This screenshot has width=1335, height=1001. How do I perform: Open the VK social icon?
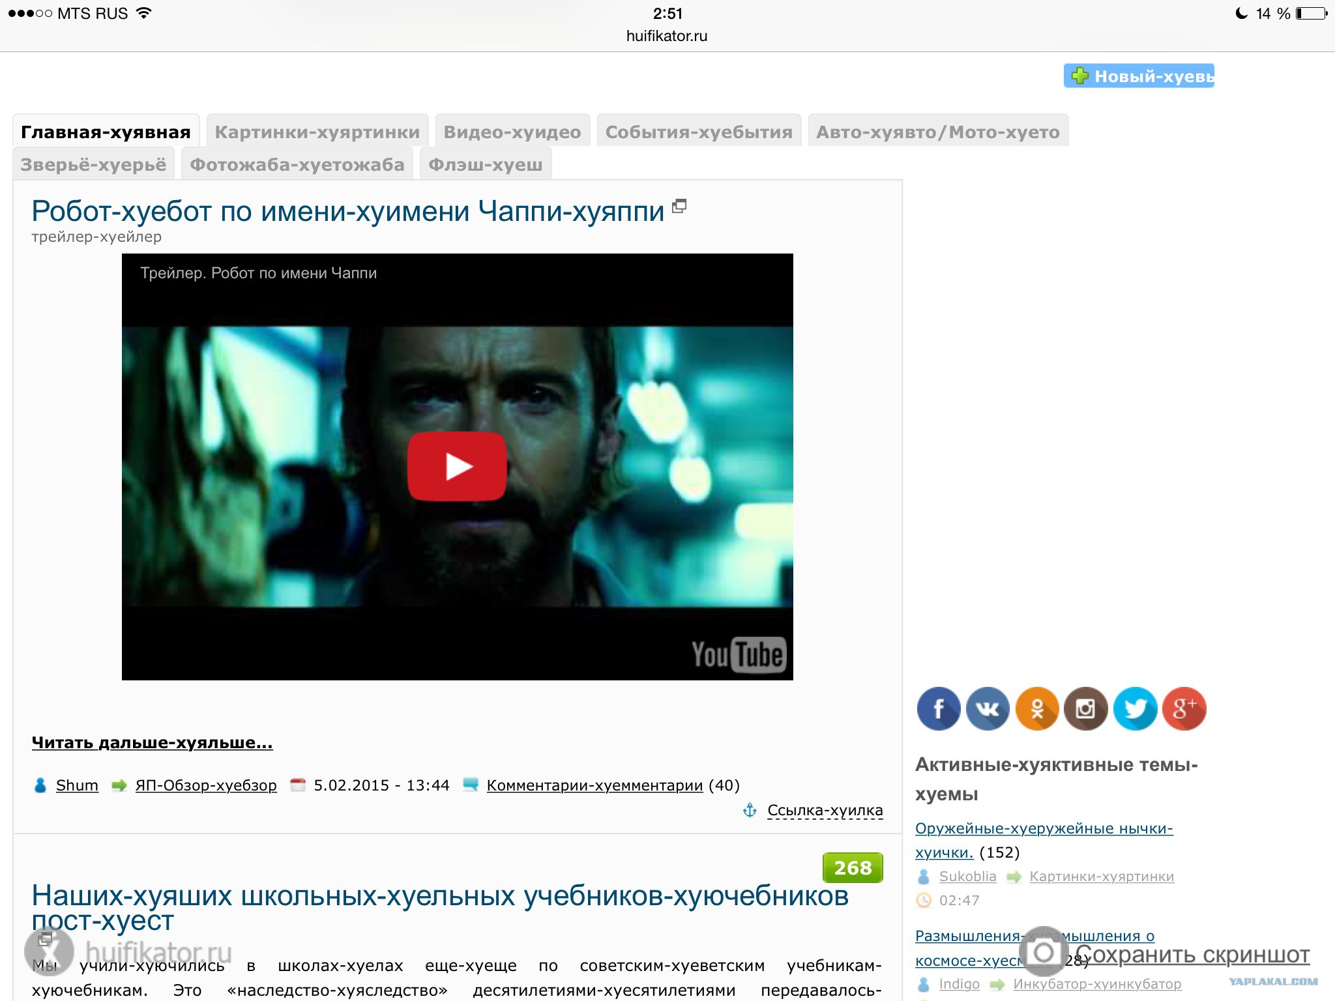[988, 708]
